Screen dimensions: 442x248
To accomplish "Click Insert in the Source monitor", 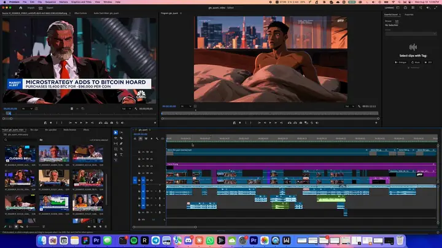I will pos(100,123).
